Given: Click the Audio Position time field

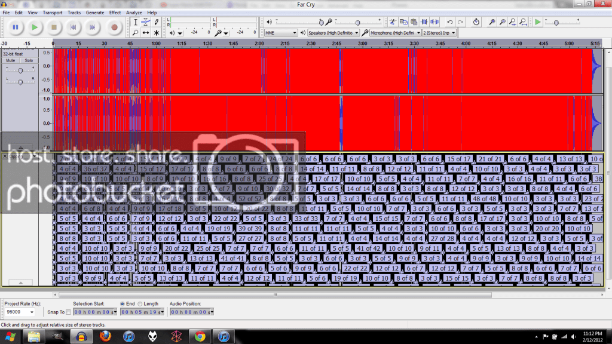Looking at the screenshot, I should click(x=192, y=312).
